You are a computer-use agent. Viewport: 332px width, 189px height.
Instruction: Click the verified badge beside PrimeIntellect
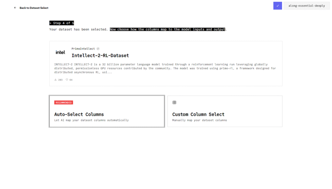click(x=98, y=49)
